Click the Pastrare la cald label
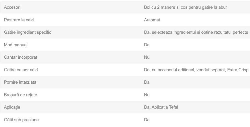The image size is (250, 127). pyautogui.click(x=19, y=20)
